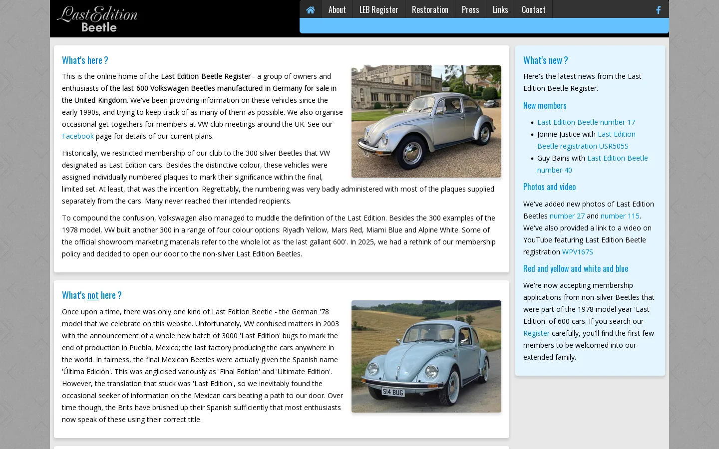Click the silver Beetle photo thumbnail

pyautogui.click(x=426, y=121)
